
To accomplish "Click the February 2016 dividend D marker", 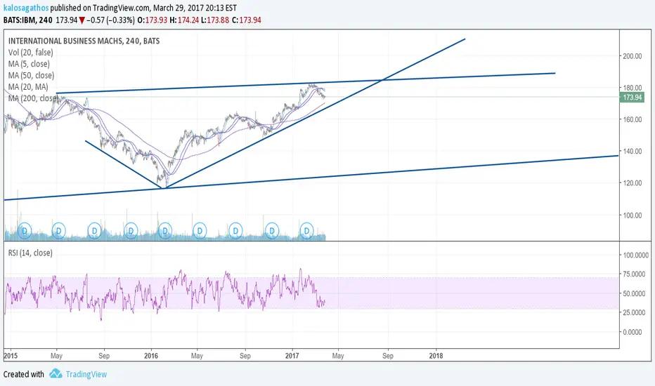I will (165, 230).
